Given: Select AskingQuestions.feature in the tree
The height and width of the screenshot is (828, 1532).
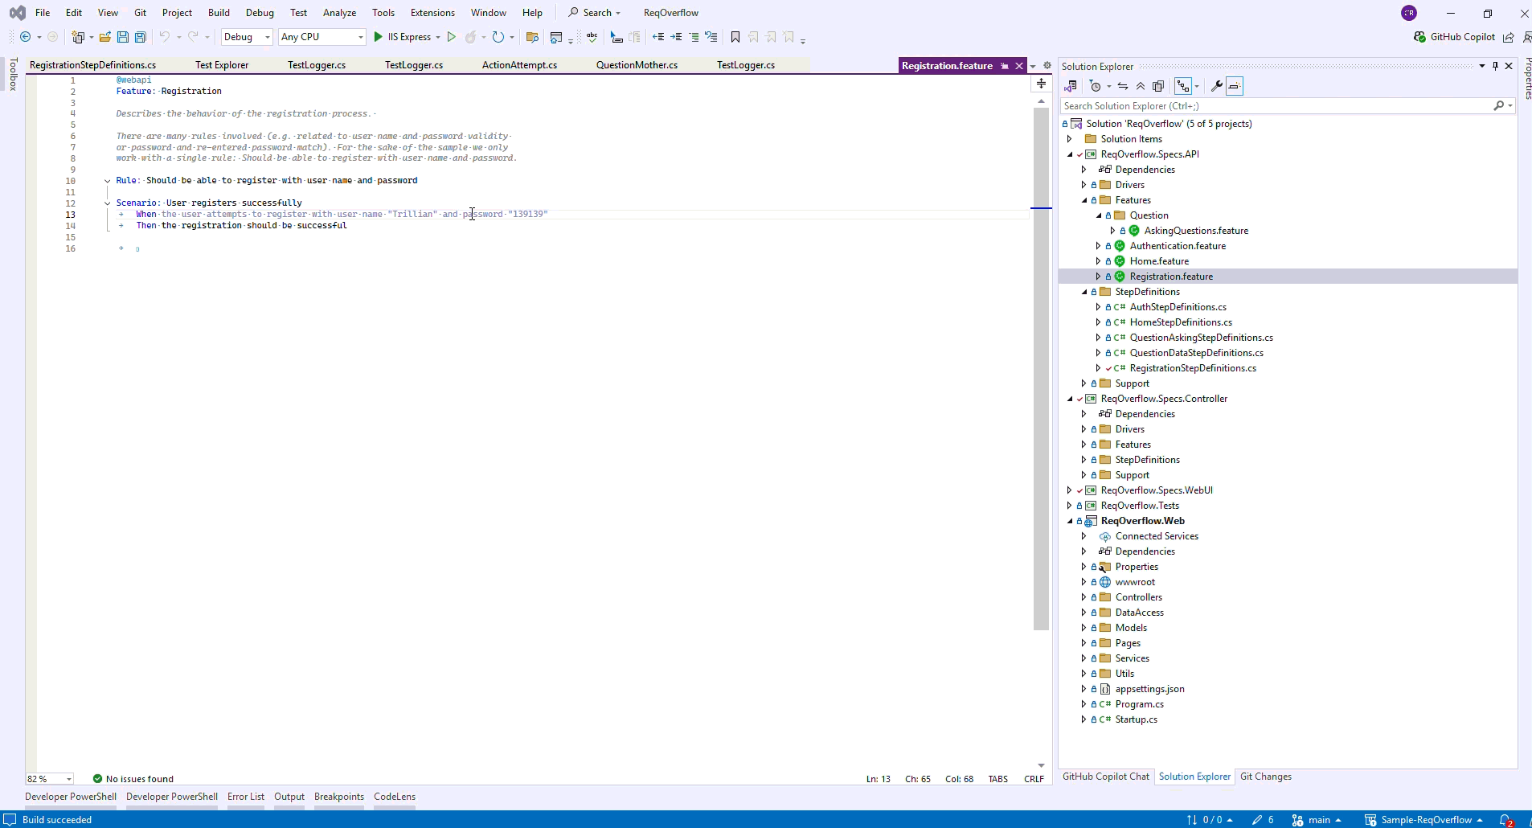Looking at the screenshot, I should pyautogui.click(x=1196, y=231).
